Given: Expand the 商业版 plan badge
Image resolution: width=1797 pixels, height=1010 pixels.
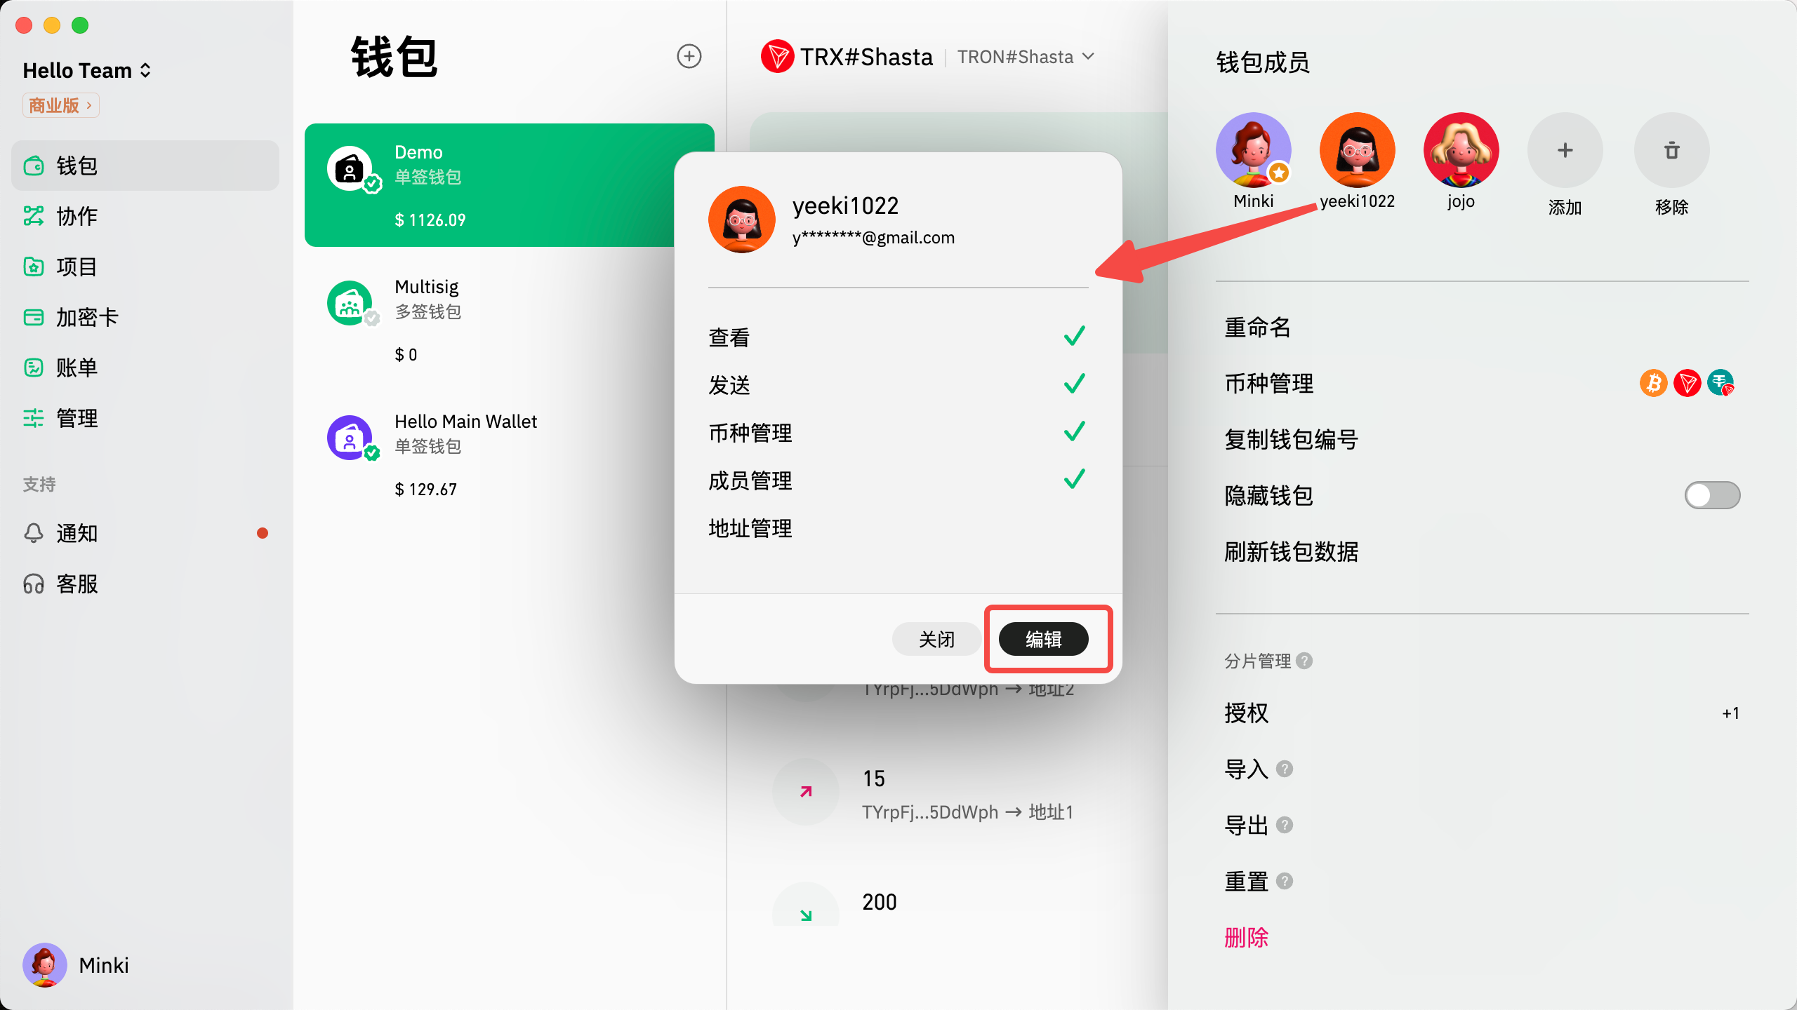Looking at the screenshot, I should [60, 105].
